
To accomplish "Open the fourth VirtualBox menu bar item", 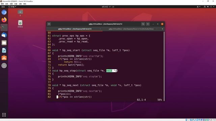I will pyautogui.click(x=16, y=4).
